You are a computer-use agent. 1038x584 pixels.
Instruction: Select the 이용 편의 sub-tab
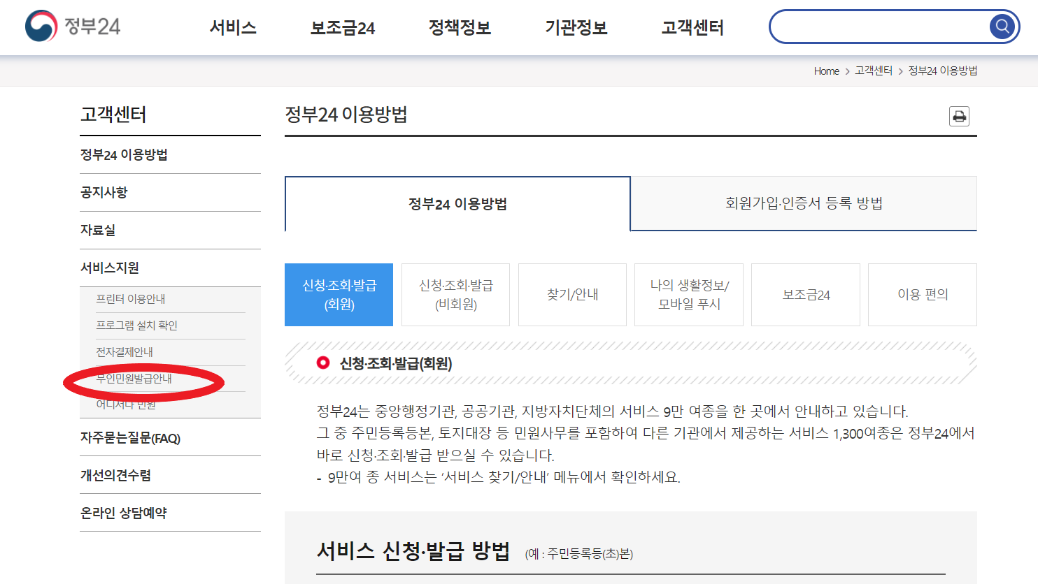click(x=923, y=295)
